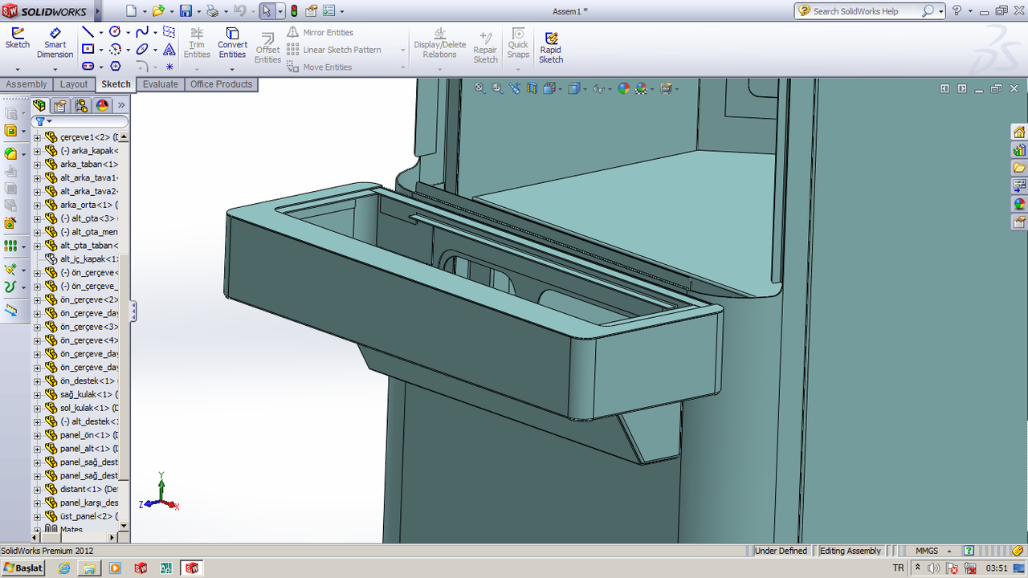Viewport: 1028px width, 578px height.
Task: Click the Sketch tool button
Action: coord(17,39)
